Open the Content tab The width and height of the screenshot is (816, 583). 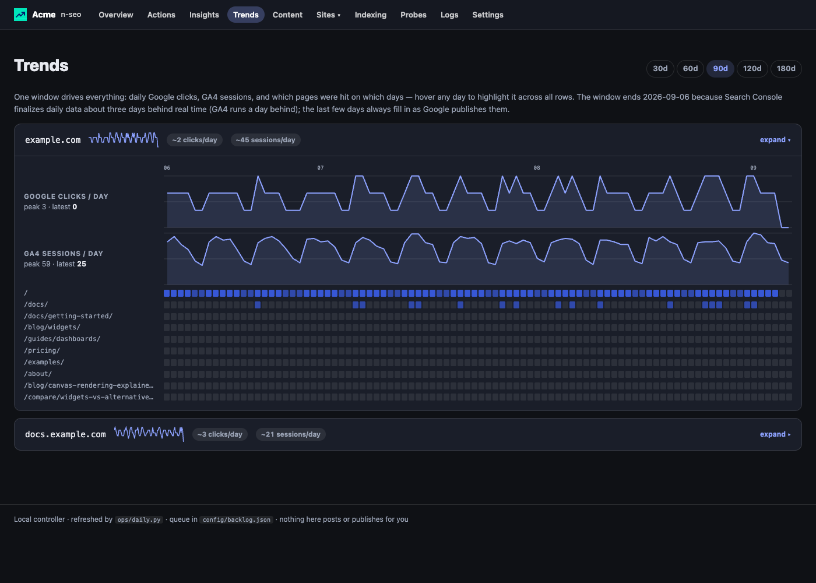point(287,15)
